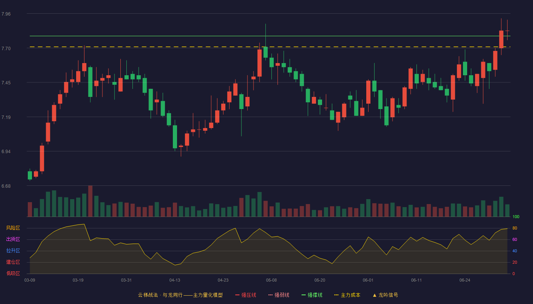Toggle the 主力成本 legend item

347,295
